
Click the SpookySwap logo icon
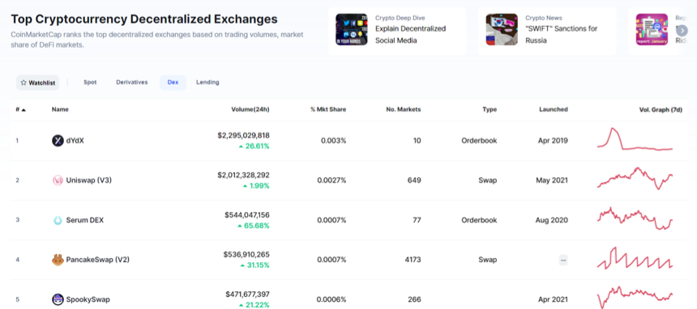point(58,299)
